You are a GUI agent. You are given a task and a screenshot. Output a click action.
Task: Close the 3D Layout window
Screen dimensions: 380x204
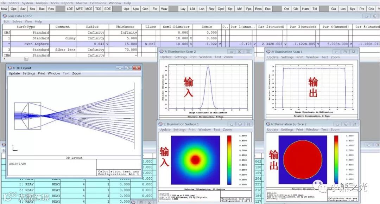coord(137,68)
